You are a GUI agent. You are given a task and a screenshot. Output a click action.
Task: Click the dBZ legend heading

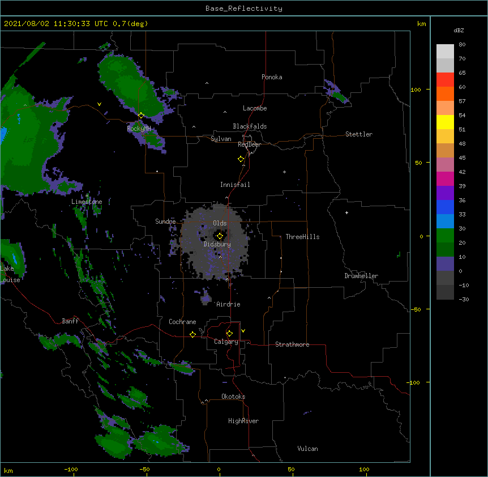[x=459, y=30]
